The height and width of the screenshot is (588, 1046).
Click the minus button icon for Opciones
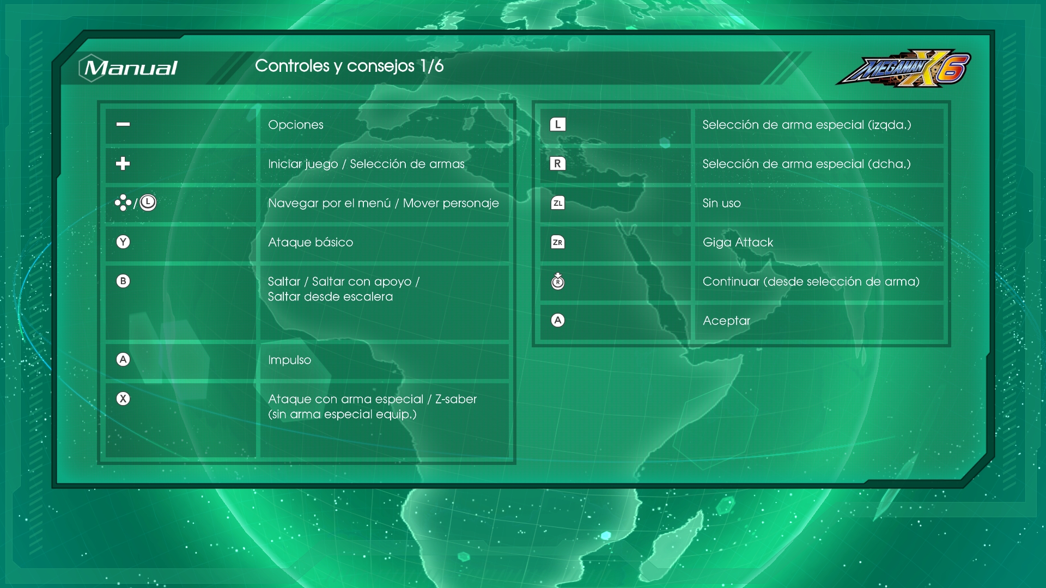pyautogui.click(x=123, y=124)
